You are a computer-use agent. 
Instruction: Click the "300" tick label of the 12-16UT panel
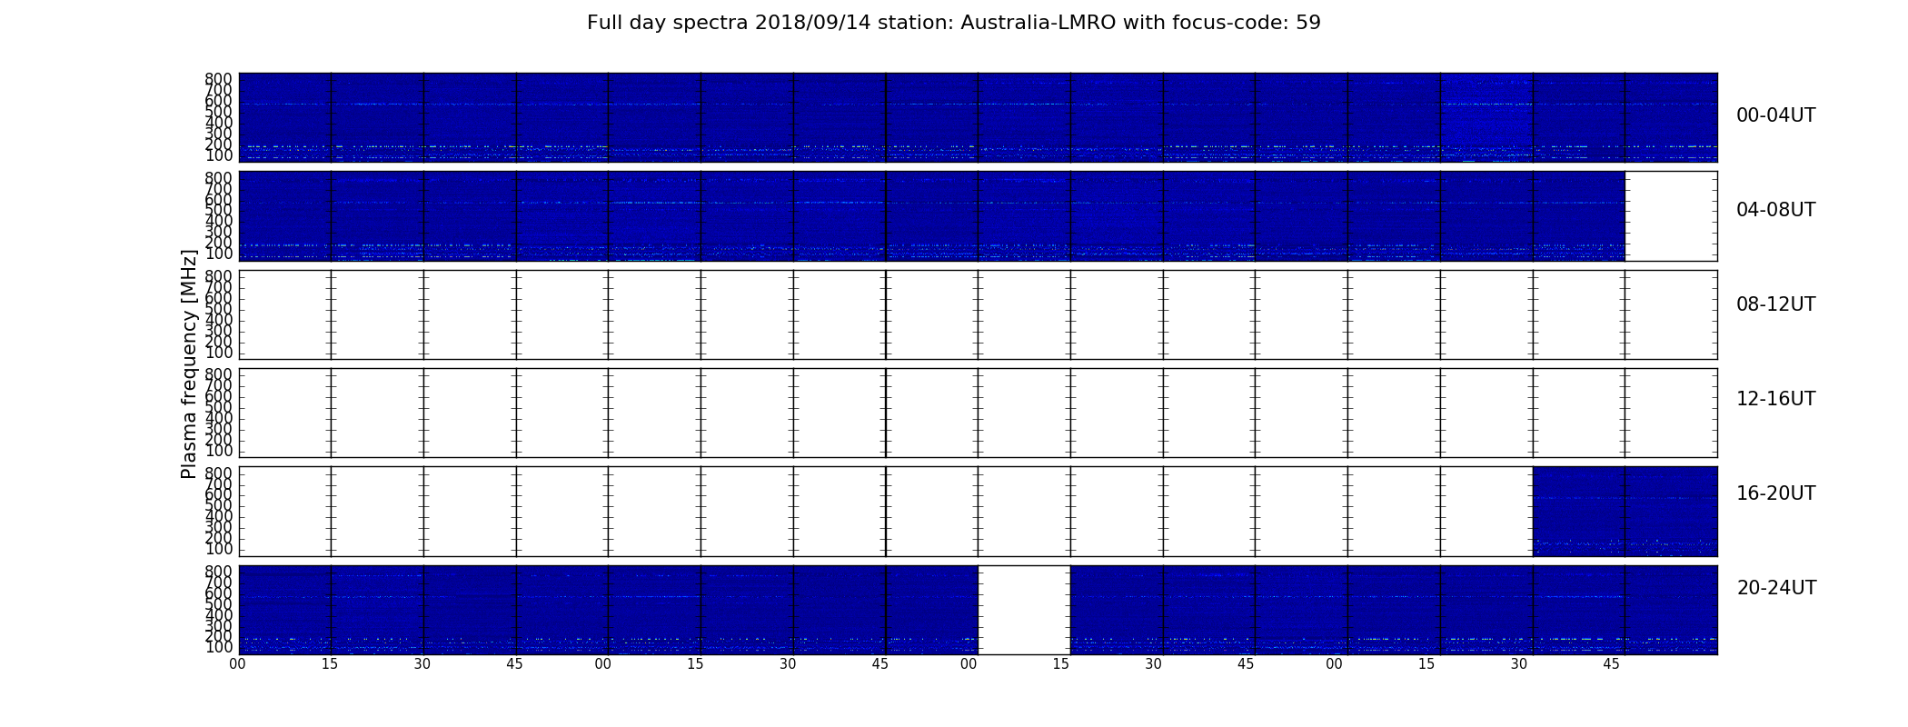point(218,429)
